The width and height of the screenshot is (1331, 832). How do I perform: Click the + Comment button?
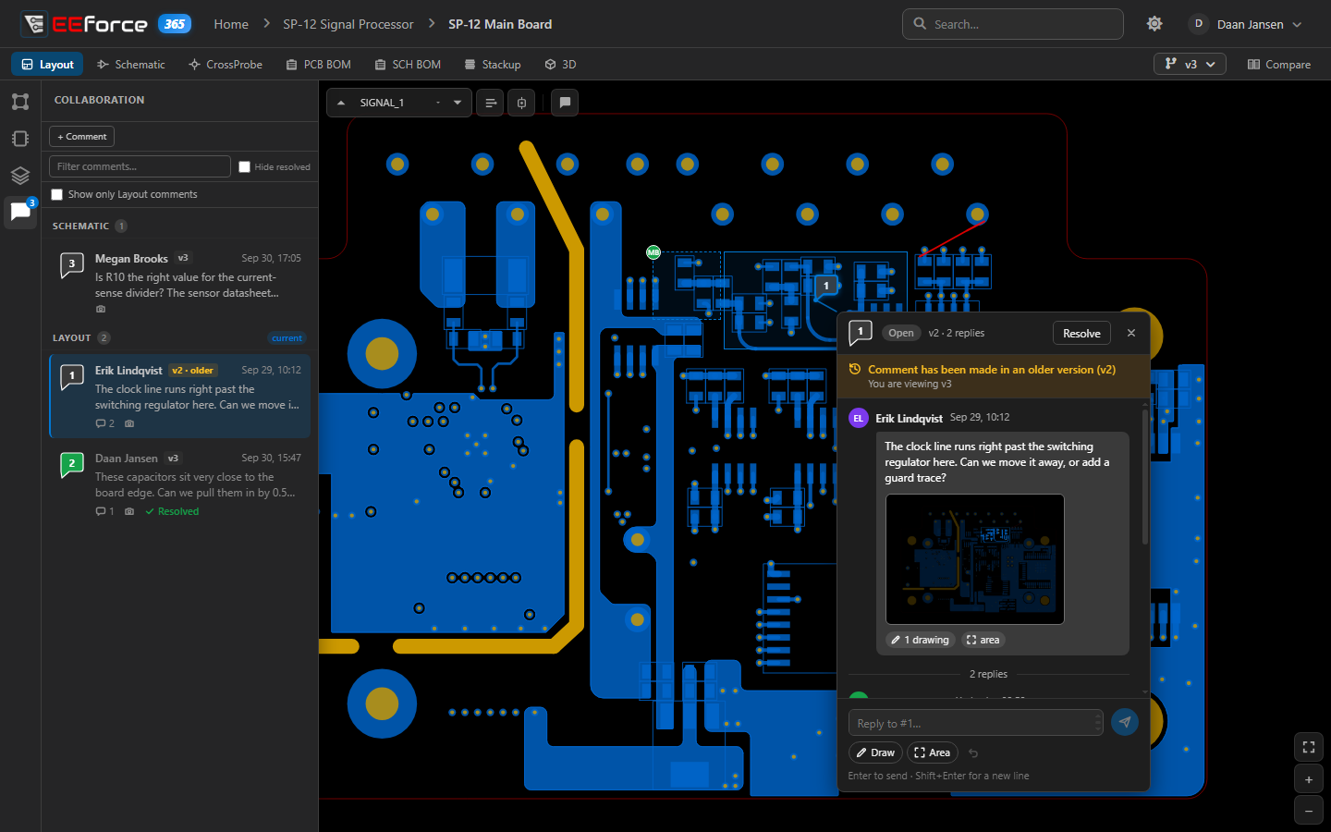tap(81, 137)
